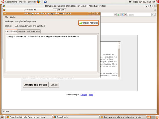159x119 pixels.
Task: Switch to Package Installer taskbar entry
Action: [123, 117]
